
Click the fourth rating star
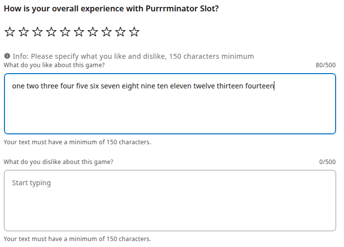click(51, 33)
